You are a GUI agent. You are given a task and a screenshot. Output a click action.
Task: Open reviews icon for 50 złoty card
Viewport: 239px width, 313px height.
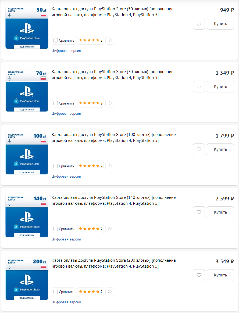coord(110,40)
